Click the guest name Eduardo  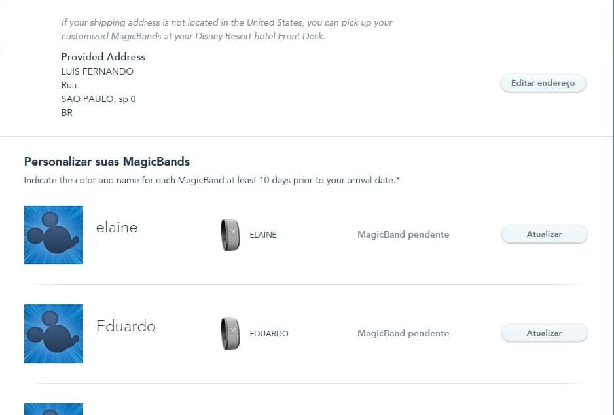coord(126,326)
